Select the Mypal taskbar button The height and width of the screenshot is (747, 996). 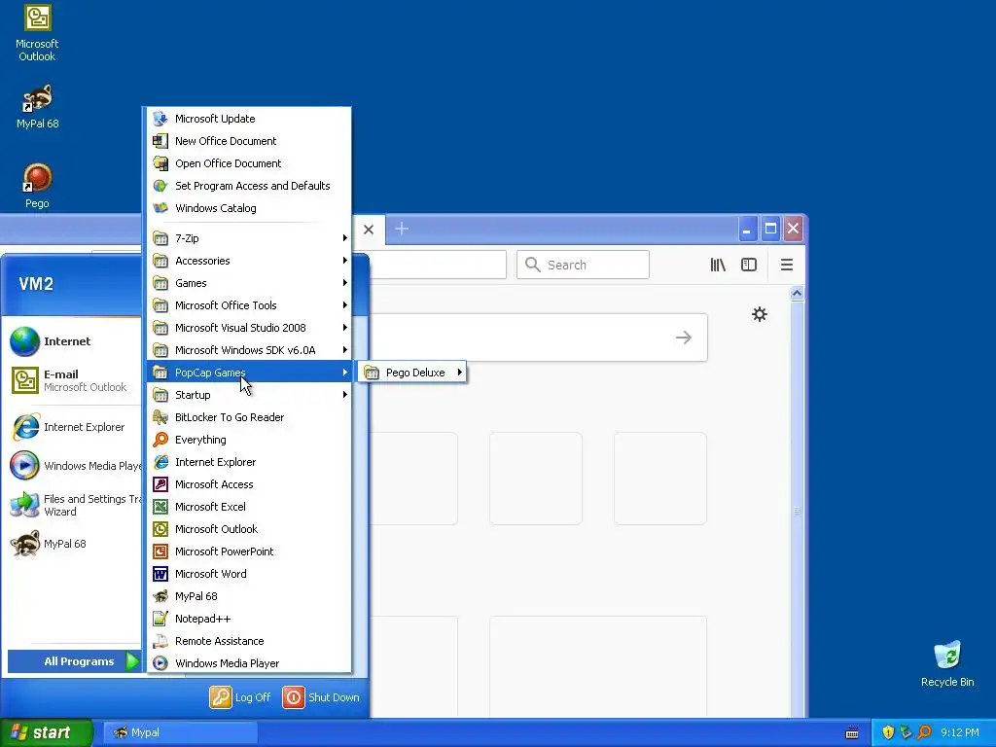[x=180, y=732]
